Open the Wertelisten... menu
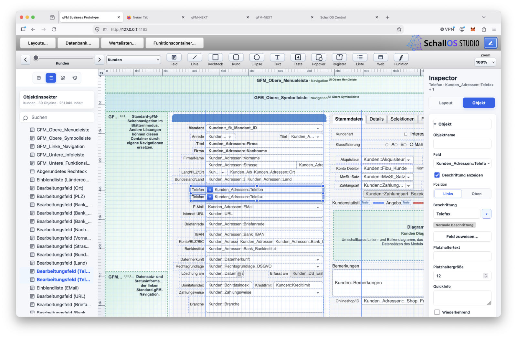This screenshot has height=338, width=517. 122,43
